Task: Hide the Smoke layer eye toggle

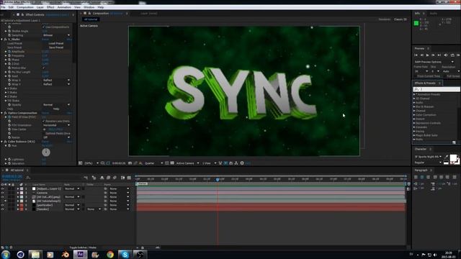Action: 2,209
